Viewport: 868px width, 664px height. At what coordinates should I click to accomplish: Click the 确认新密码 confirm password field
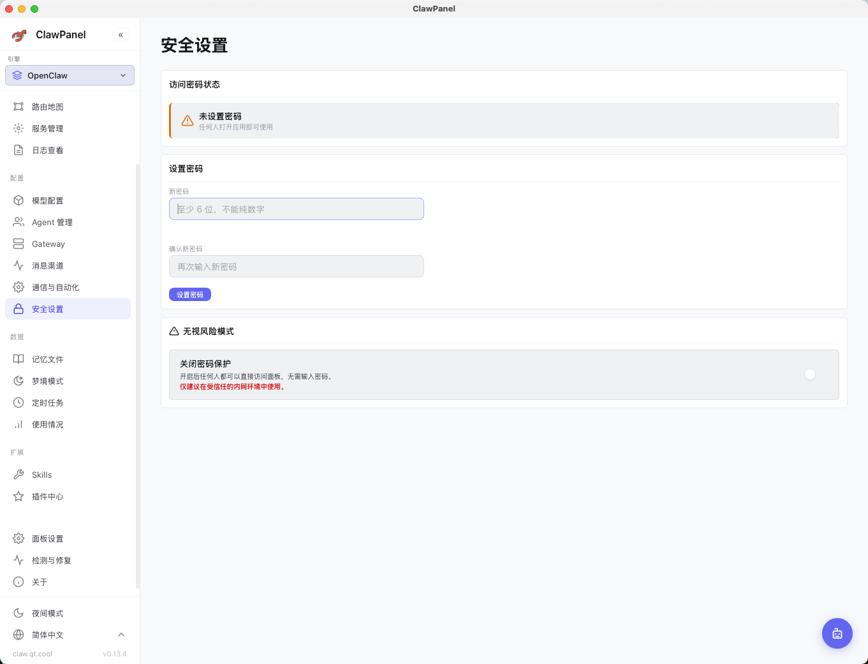point(296,267)
